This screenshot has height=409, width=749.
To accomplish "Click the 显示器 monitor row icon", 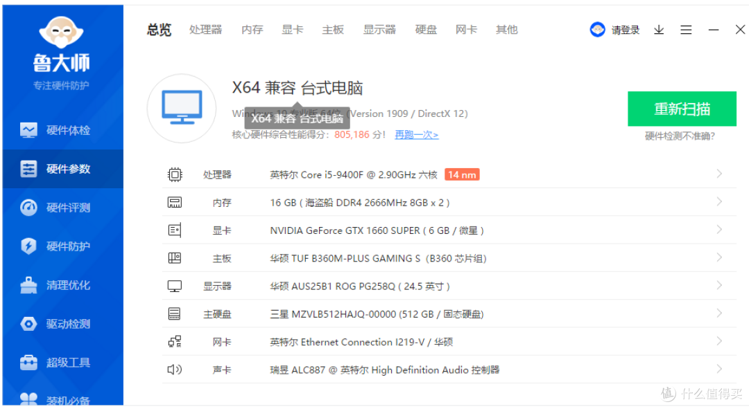I will (x=175, y=286).
